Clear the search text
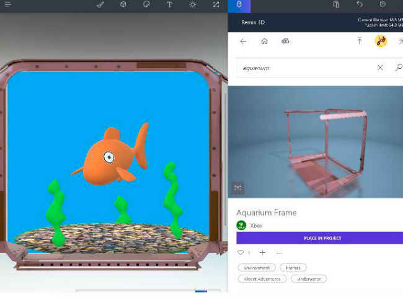The image size is (403, 297). [380, 68]
